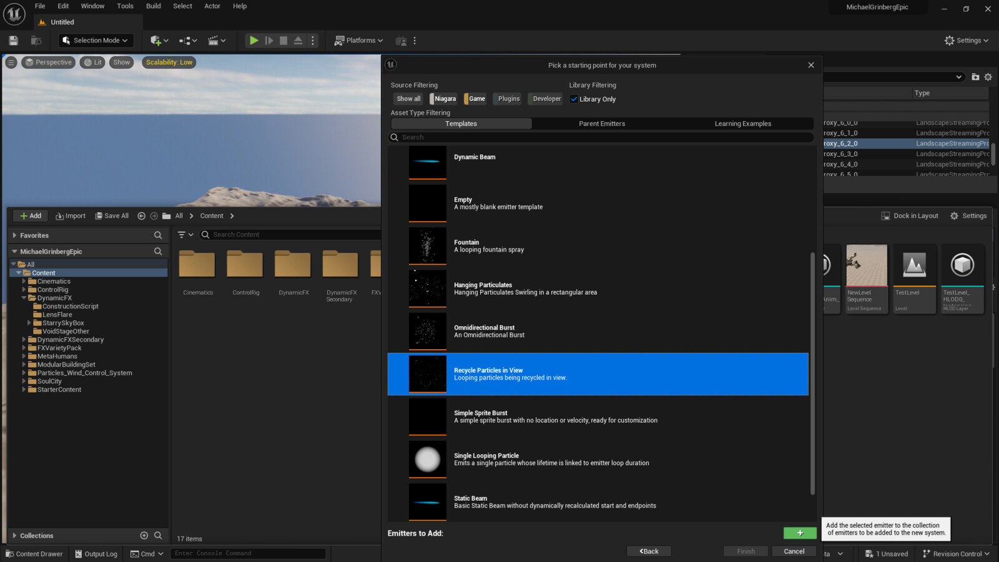Screen dimensions: 999x562
Task: Open the Cmd console type dropdown
Action: [147, 554]
